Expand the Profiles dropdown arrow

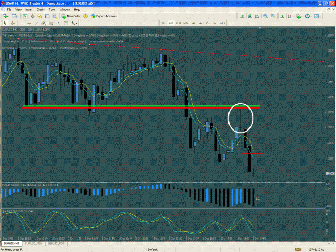tap(18, 16)
